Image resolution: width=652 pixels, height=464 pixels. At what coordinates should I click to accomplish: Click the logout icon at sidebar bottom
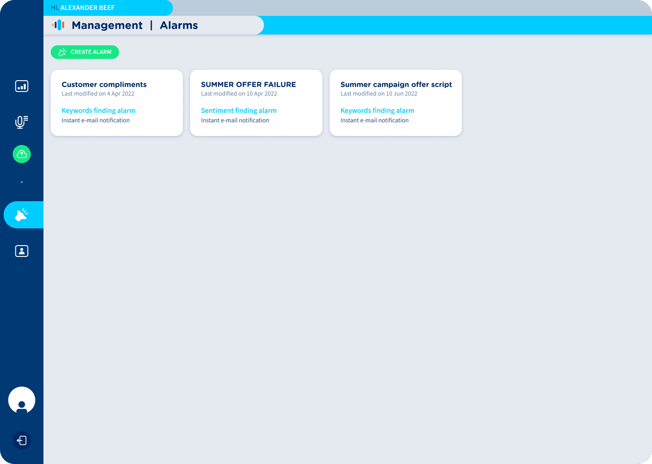click(x=22, y=440)
